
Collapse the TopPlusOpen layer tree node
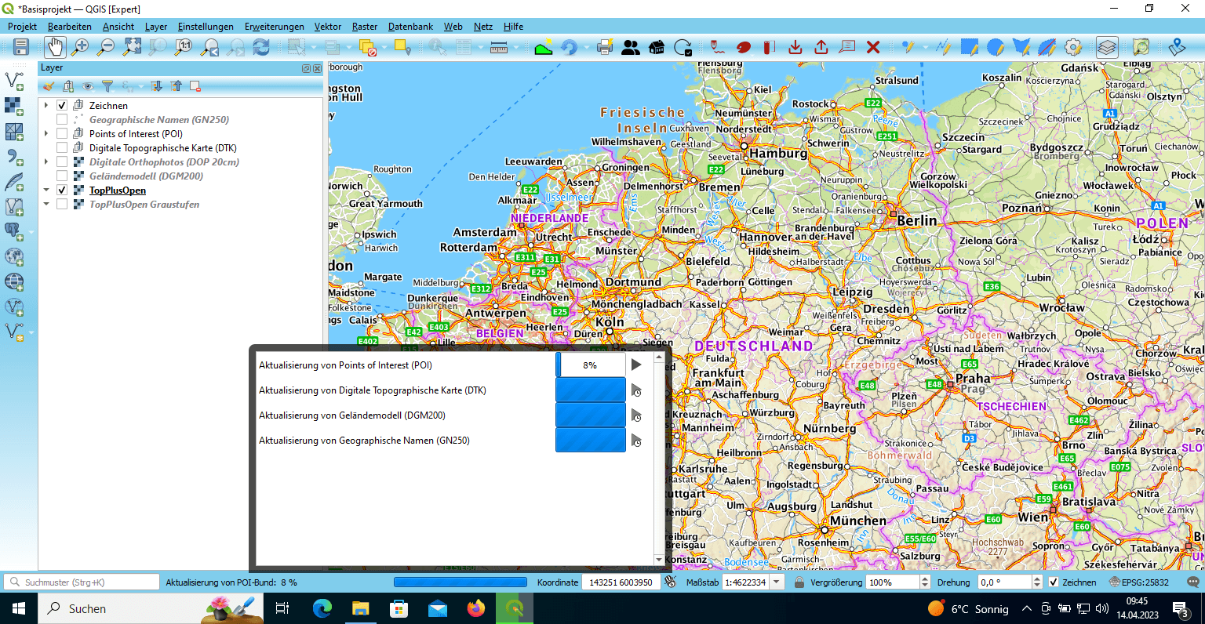point(46,190)
